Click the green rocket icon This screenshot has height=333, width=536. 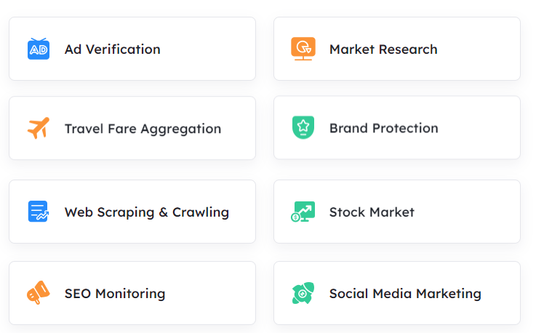303,293
